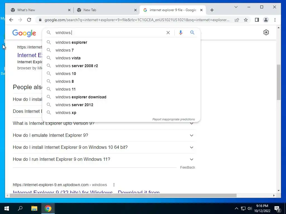Go to Google home via logo

pyautogui.click(x=24, y=33)
